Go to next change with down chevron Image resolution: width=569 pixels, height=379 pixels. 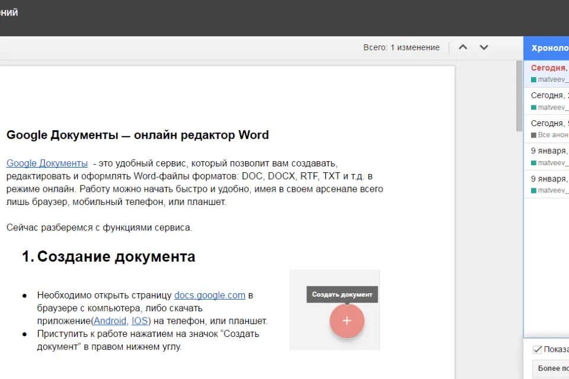point(484,47)
